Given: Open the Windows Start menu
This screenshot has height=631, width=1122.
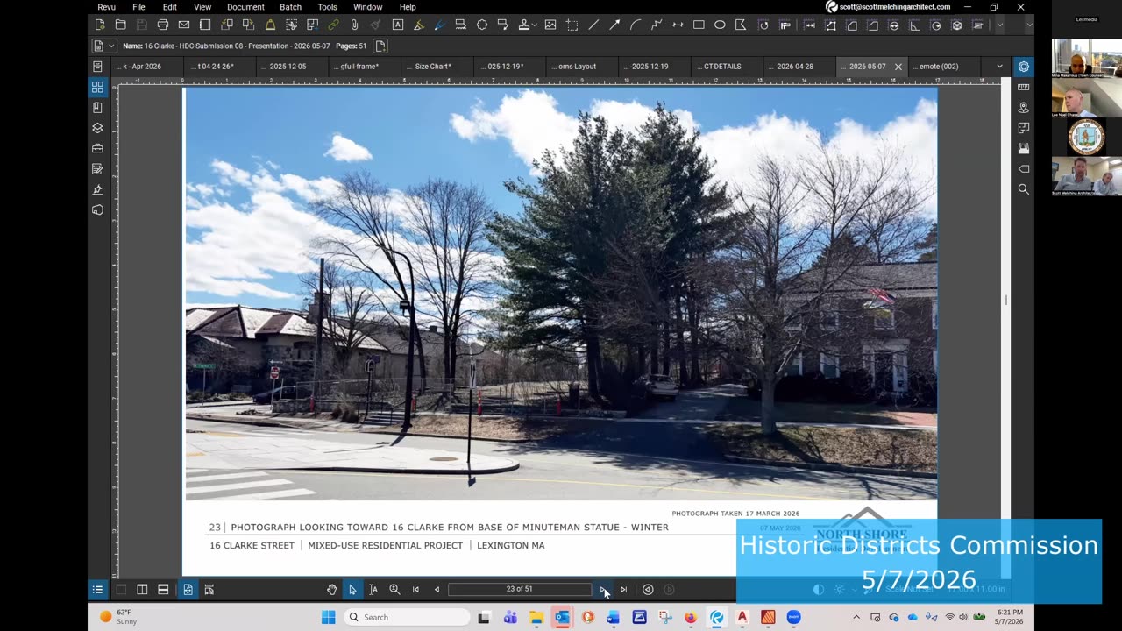Looking at the screenshot, I should 328,617.
